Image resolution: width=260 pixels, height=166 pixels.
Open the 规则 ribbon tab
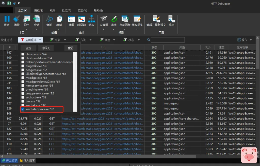tap(53, 11)
